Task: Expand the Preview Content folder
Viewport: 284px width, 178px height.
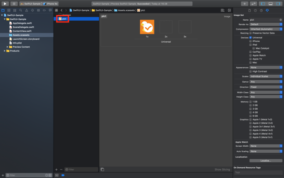Action: point(7,47)
